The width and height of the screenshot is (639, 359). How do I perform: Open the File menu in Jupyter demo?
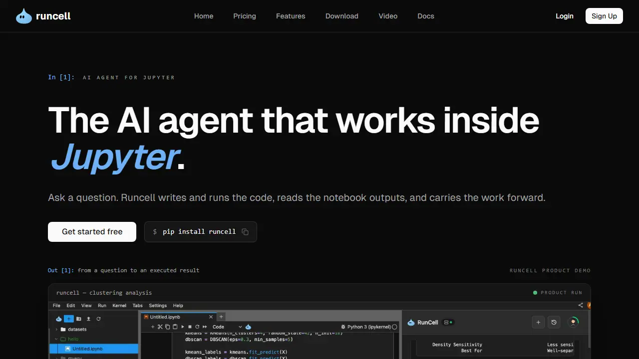(56, 305)
